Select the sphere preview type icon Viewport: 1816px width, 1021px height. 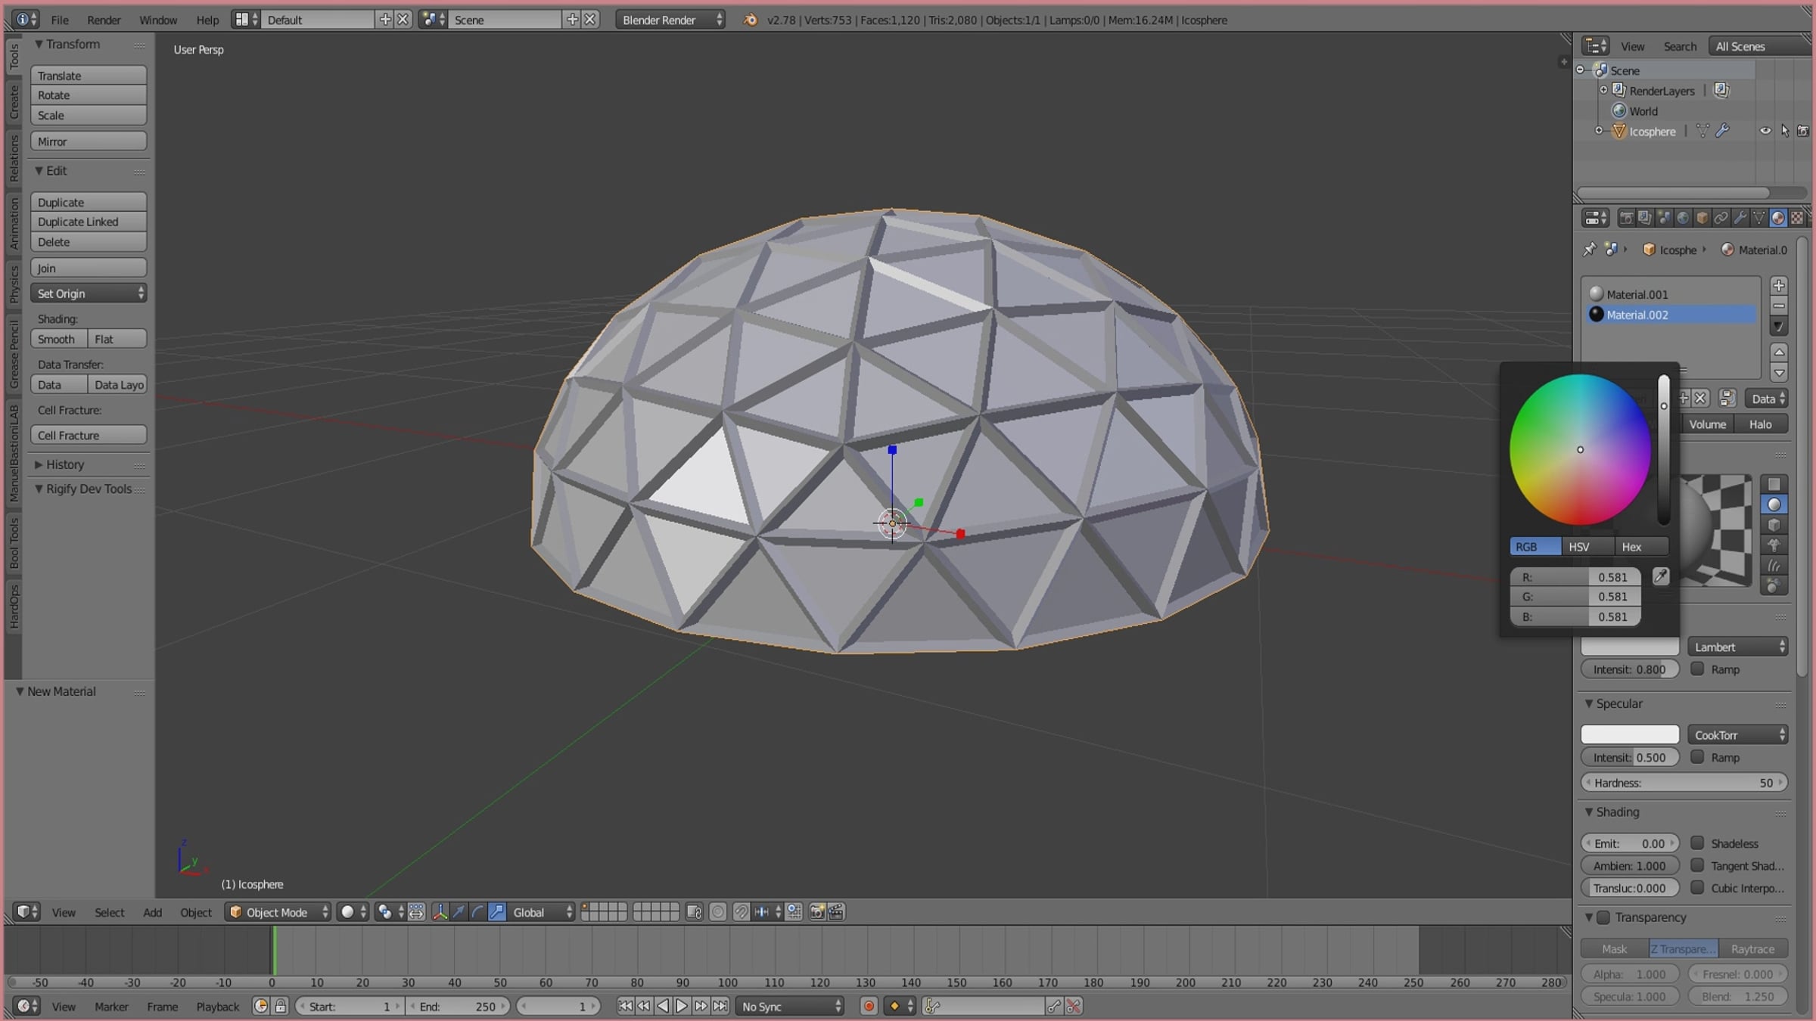click(1774, 504)
